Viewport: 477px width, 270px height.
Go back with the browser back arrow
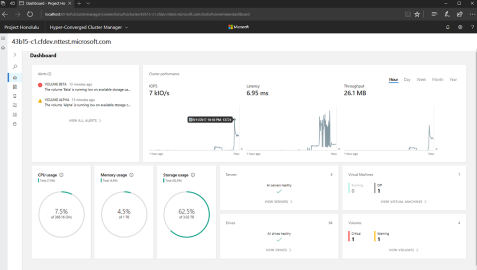tap(5, 14)
